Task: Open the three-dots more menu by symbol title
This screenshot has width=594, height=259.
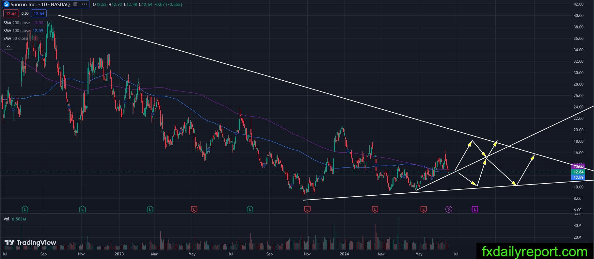Action: [x=85, y=5]
